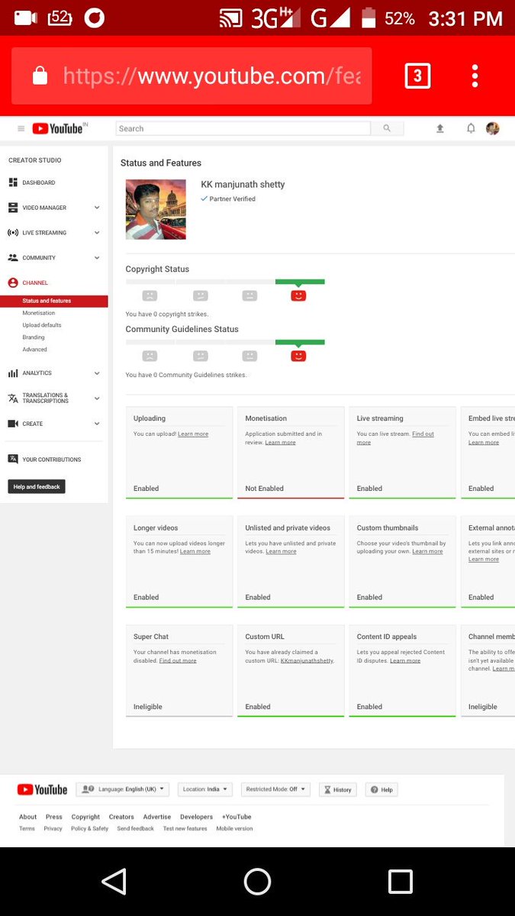Tap the Android home button
This screenshot has height=916, width=515.
click(257, 882)
